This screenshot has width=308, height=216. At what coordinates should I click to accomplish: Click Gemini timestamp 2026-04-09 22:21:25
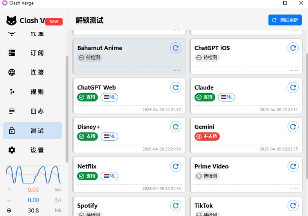tap(279, 149)
